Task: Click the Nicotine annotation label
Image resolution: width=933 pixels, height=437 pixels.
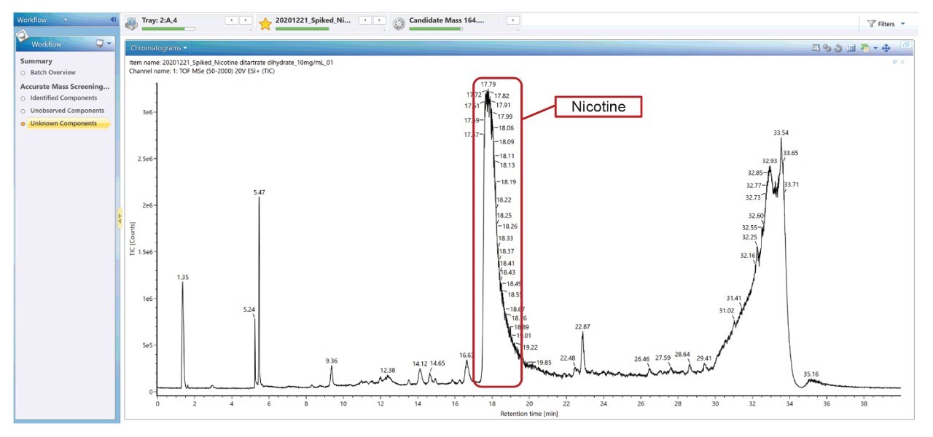Action: (x=598, y=106)
